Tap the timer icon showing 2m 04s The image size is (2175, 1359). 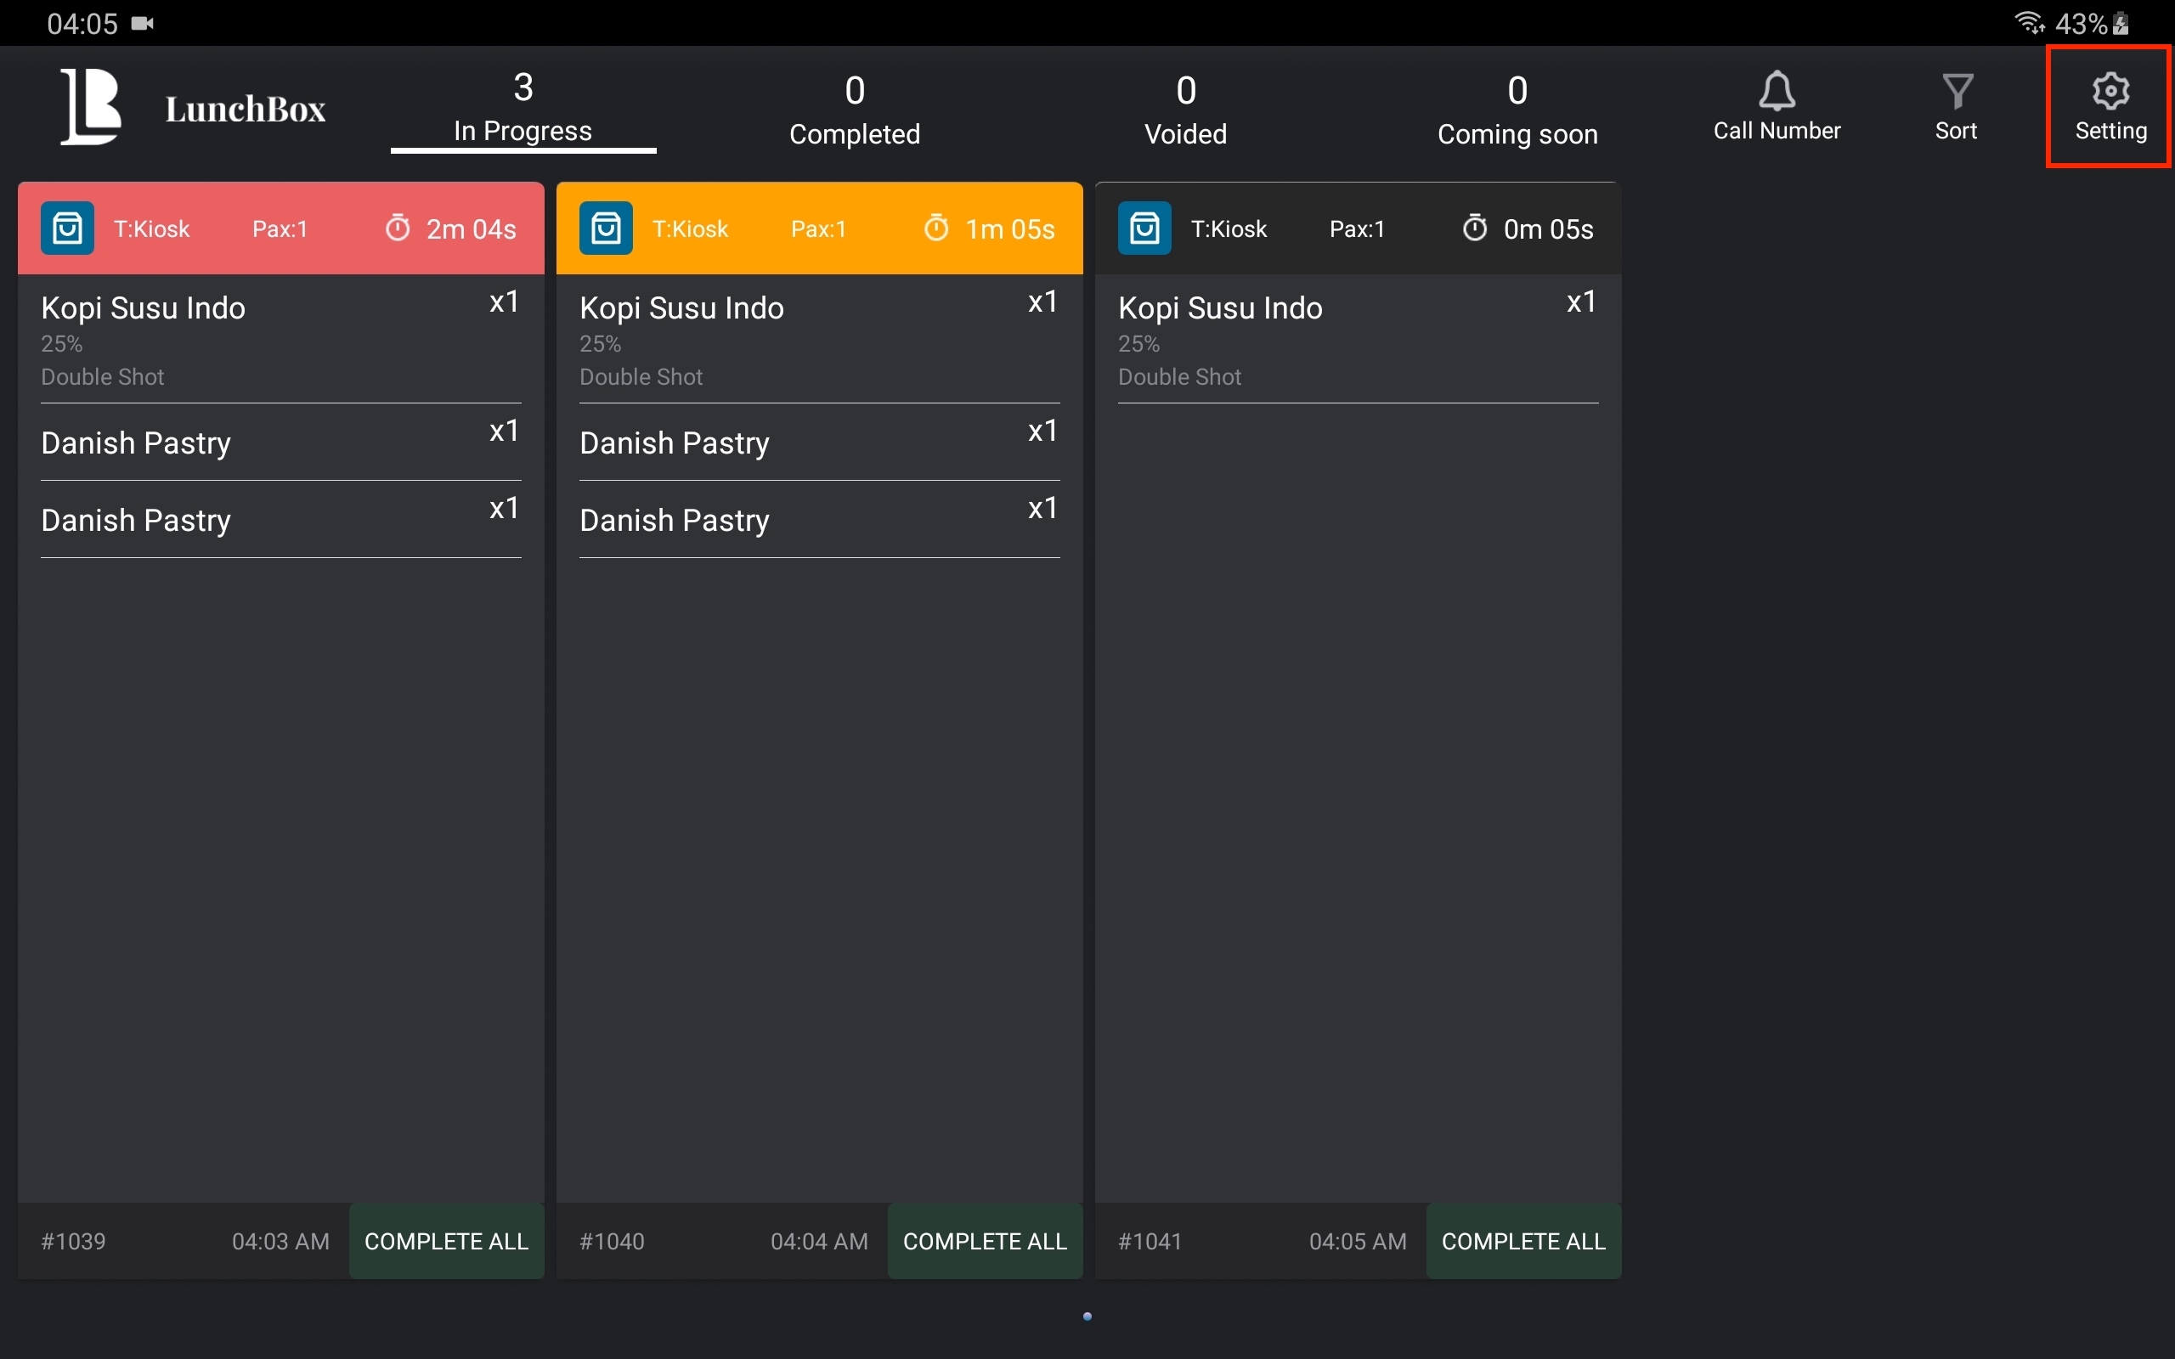[x=398, y=228]
